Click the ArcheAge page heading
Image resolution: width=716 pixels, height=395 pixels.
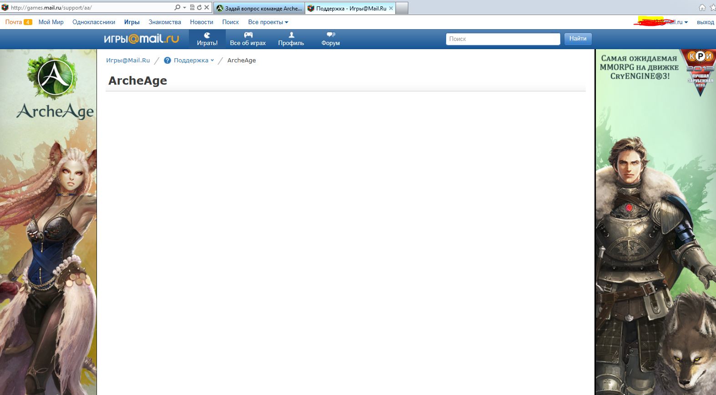(x=137, y=81)
